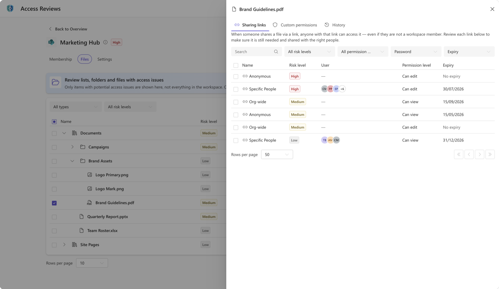Toggle the select-all checkbox in sharing links header
Viewport: 499px width, 289px height.
pyautogui.click(x=236, y=65)
